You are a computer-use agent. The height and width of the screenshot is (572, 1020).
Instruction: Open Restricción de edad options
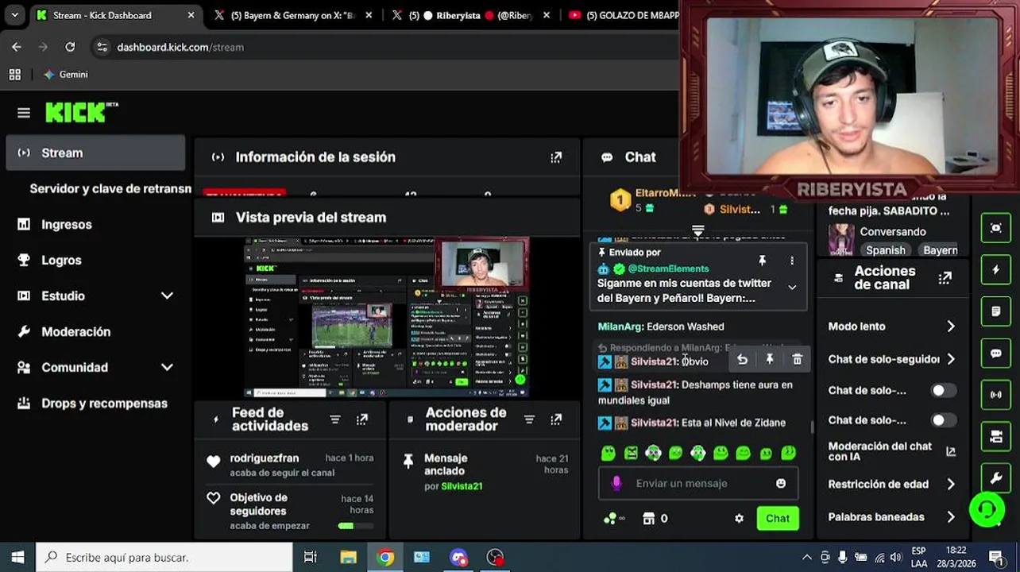pyautogui.click(x=891, y=484)
